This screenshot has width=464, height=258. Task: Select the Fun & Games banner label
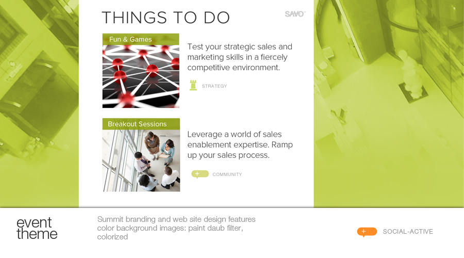(x=130, y=39)
